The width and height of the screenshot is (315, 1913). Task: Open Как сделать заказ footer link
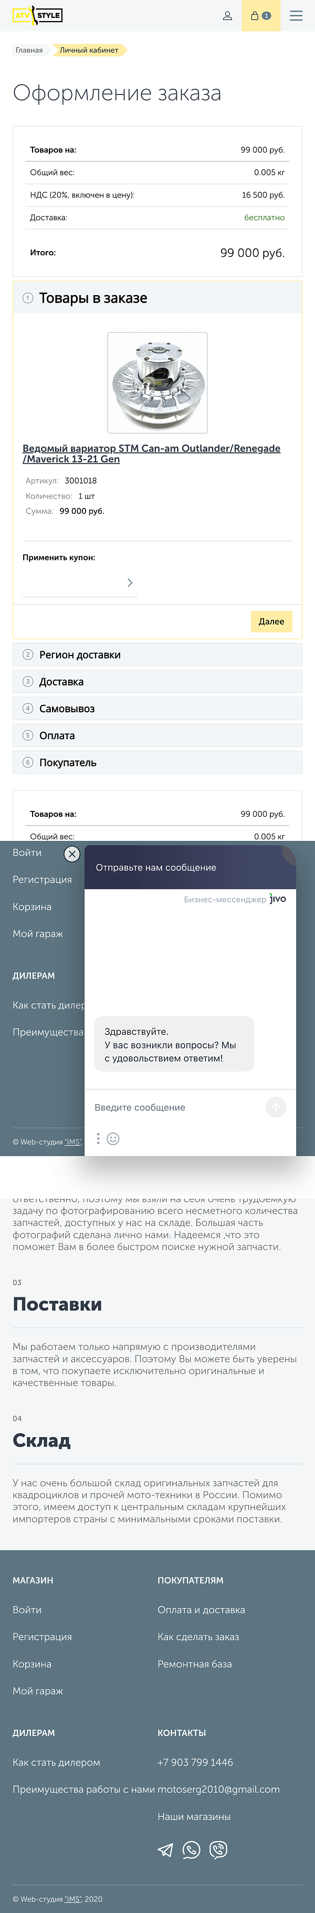coord(198,1637)
